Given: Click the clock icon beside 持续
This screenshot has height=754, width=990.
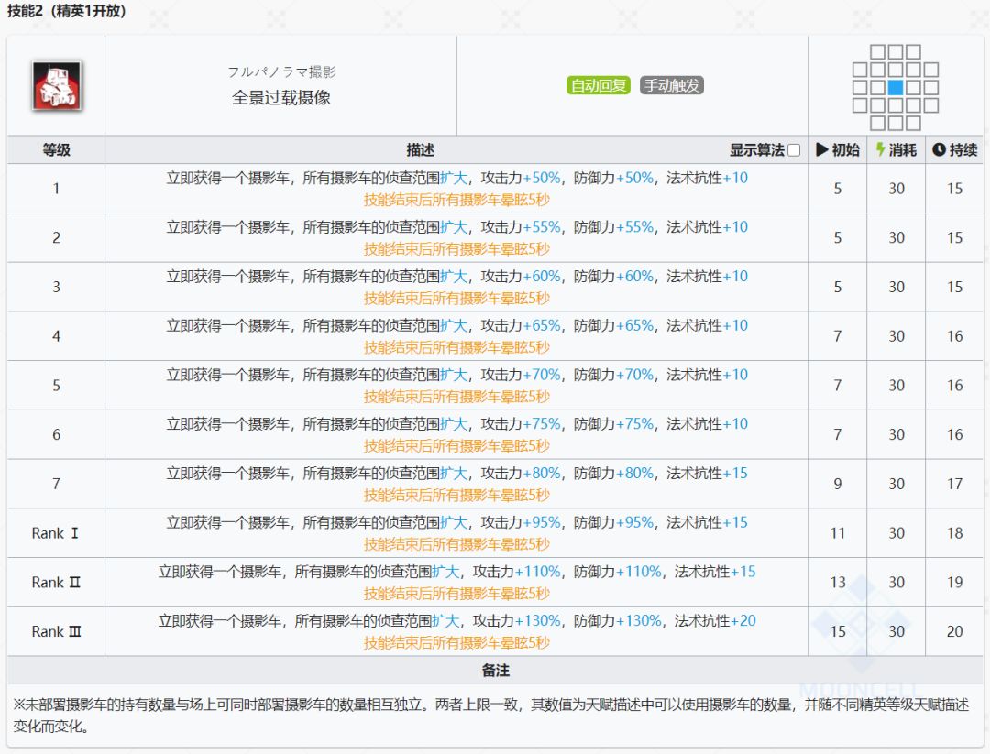Looking at the screenshot, I should [939, 149].
